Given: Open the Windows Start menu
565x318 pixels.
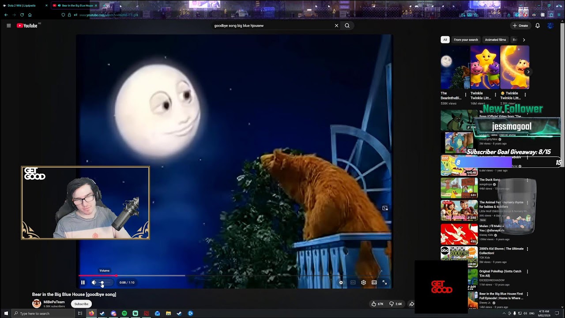Looking at the screenshot, I should point(6,314).
